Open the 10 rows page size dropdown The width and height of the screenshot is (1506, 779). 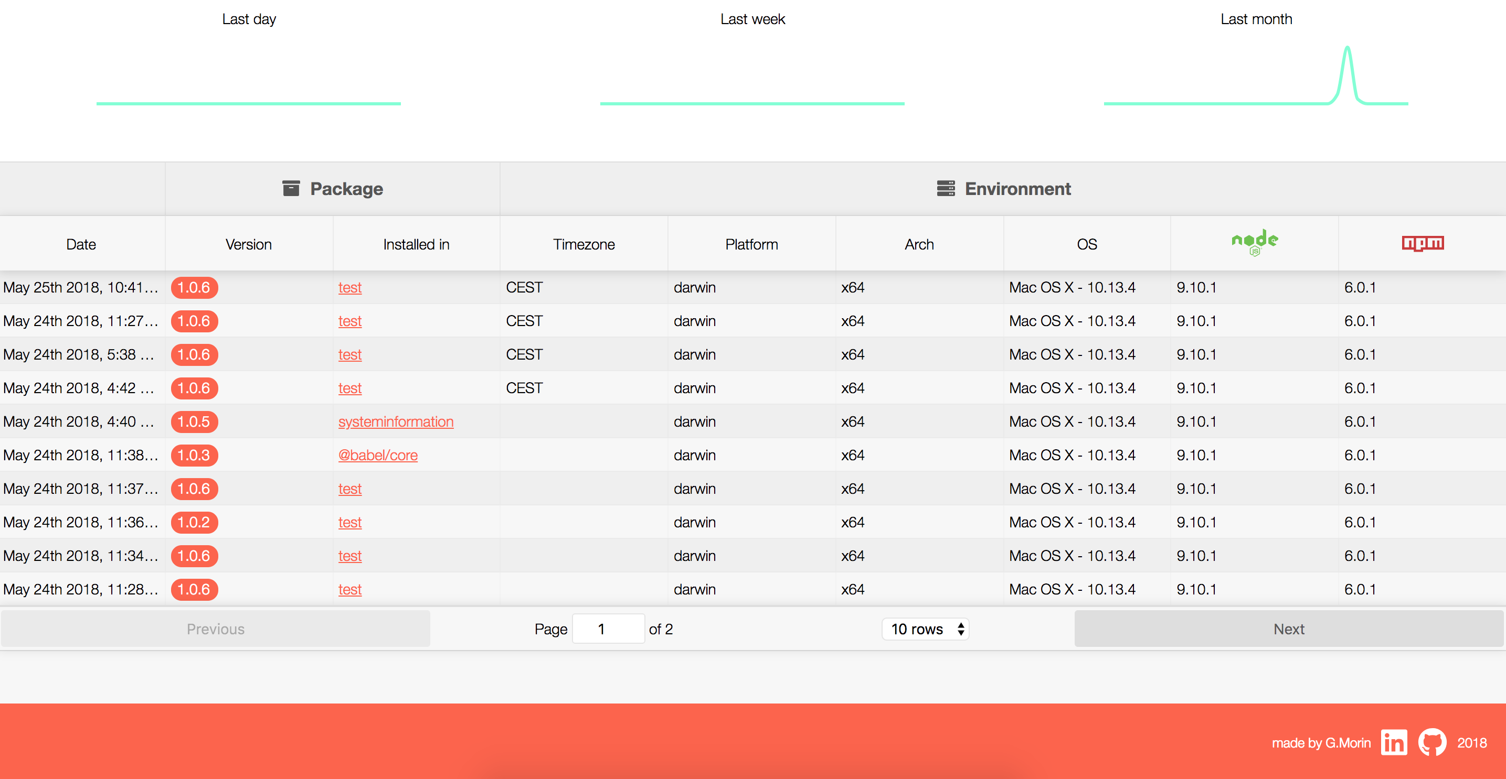925,629
